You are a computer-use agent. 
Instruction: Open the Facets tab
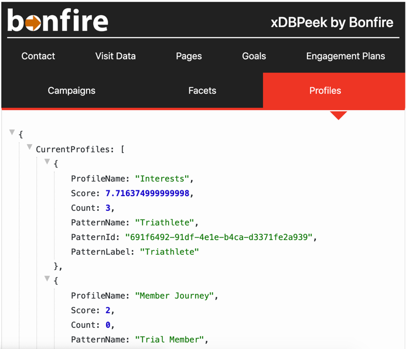pyautogui.click(x=202, y=90)
